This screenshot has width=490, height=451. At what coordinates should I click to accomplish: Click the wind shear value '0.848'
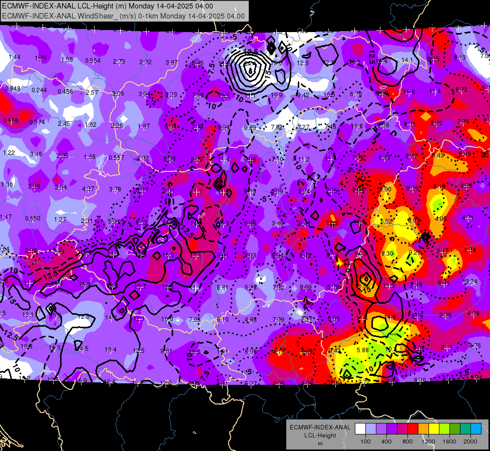tap(13, 89)
